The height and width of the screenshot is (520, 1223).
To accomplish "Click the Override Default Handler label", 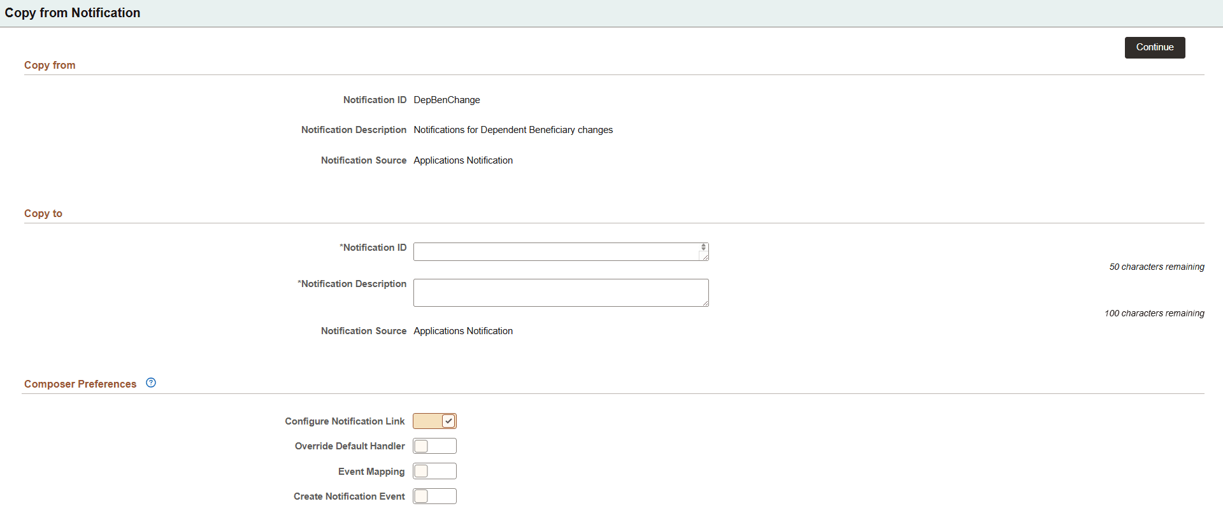I will (x=350, y=446).
